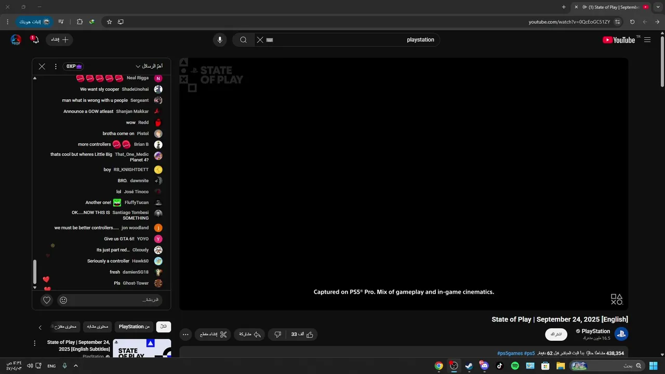Click the browser address bar URL
The image size is (665, 374).
pos(569,22)
